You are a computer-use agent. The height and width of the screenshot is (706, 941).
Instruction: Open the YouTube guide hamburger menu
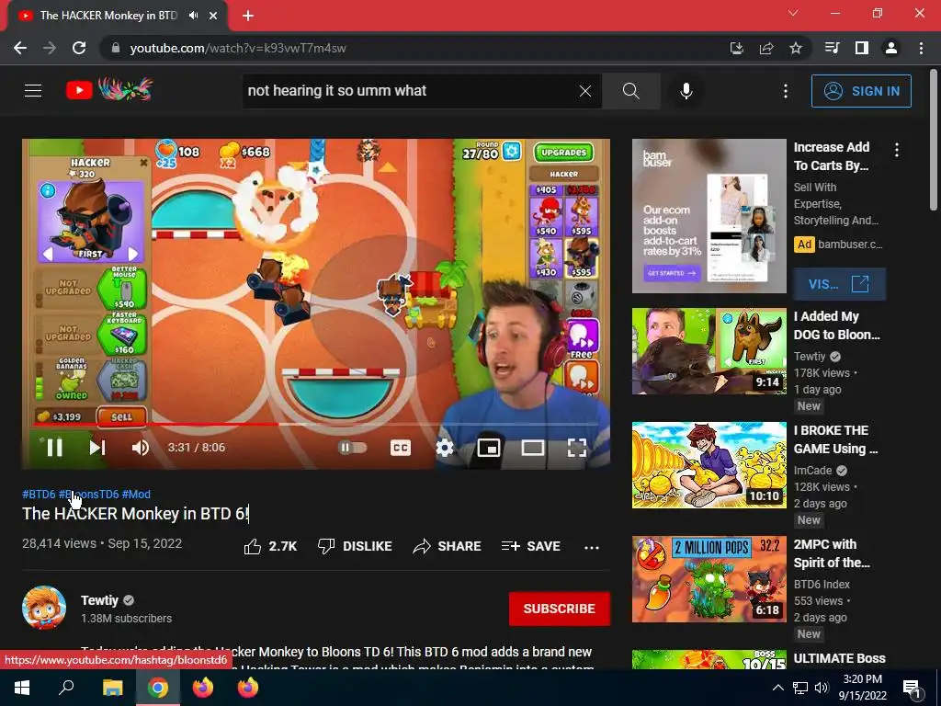pos(33,91)
